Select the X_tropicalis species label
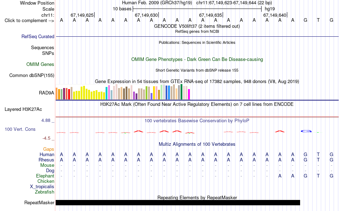The width and height of the screenshot is (339, 211). (42, 187)
